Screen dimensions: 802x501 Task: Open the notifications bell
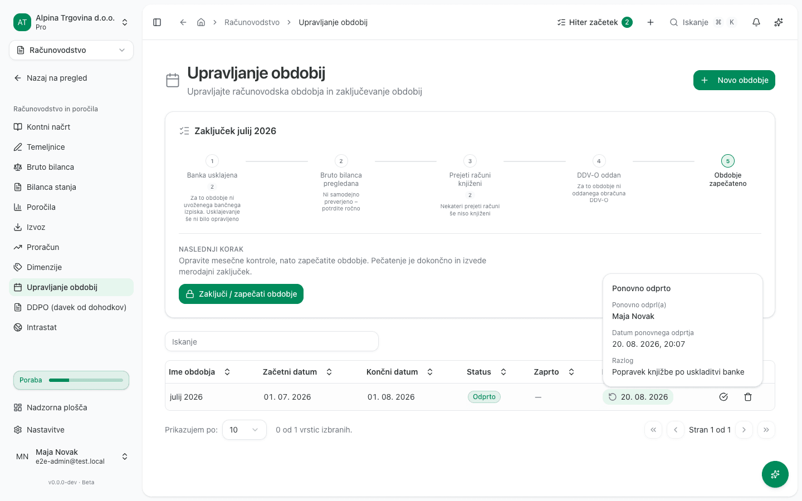pyautogui.click(x=756, y=22)
